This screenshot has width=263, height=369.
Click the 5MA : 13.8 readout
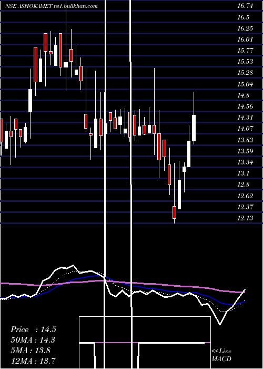click(x=31, y=350)
